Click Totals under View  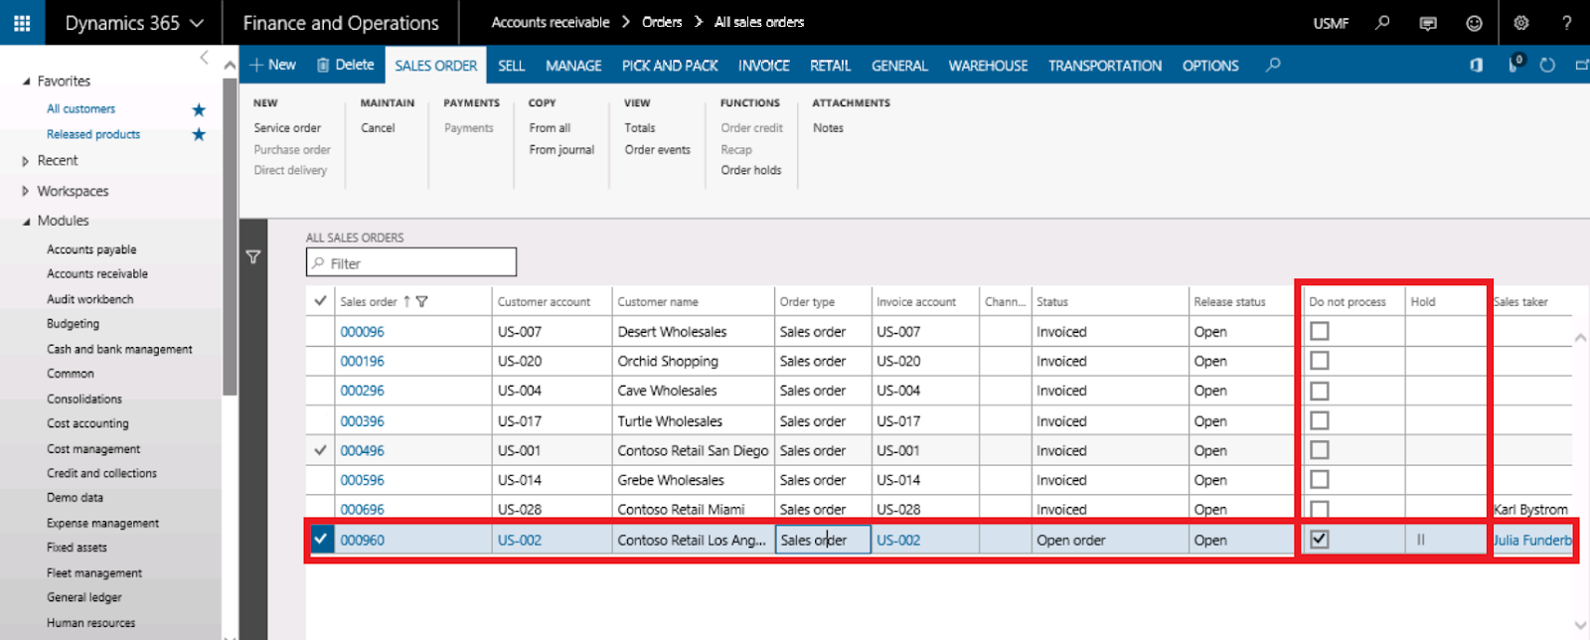tap(640, 128)
